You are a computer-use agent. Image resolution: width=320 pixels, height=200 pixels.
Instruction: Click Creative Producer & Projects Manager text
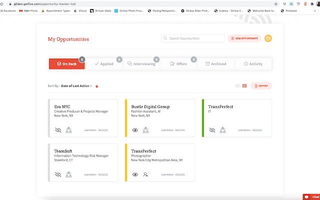pyautogui.click(x=81, y=111)
